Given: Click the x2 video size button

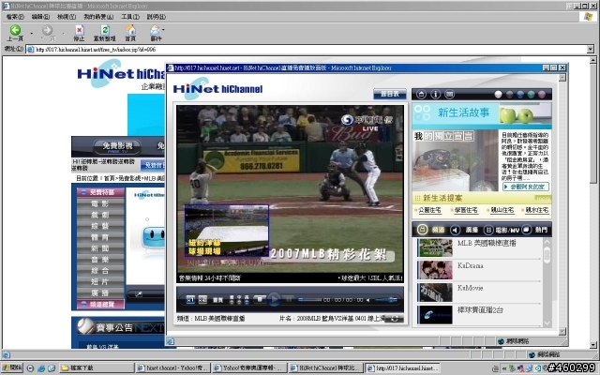Looking at the screenshot, I should tap(202, 300).
